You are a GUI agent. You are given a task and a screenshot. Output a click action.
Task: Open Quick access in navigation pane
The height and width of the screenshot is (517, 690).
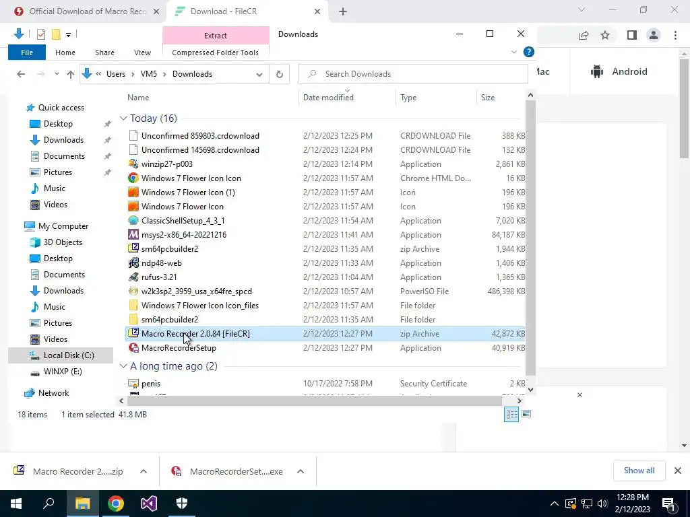click(61, 108)
